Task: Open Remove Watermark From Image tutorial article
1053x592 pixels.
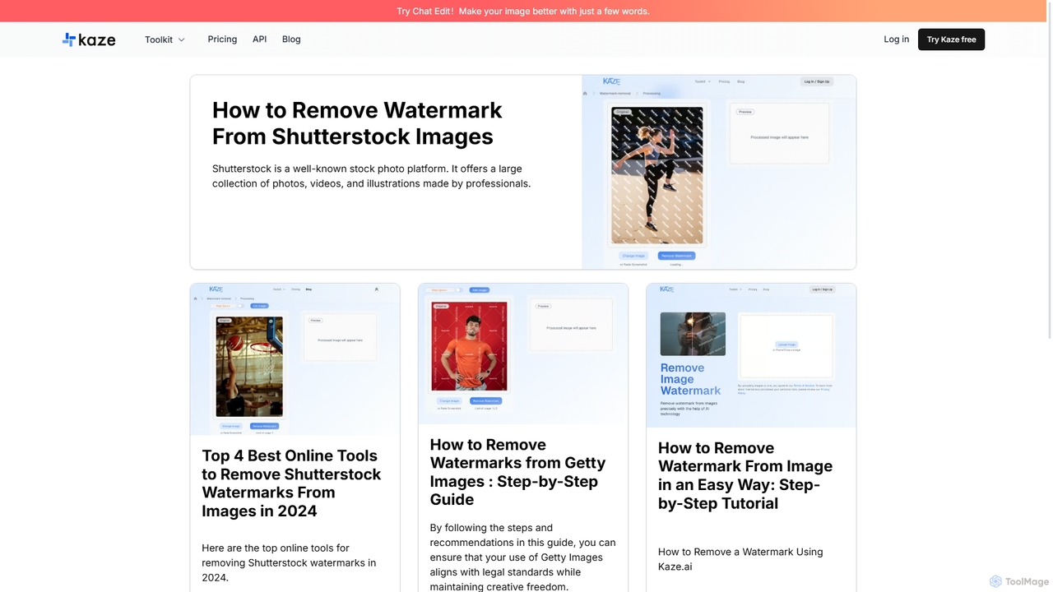Action: [x=745, y=475]
